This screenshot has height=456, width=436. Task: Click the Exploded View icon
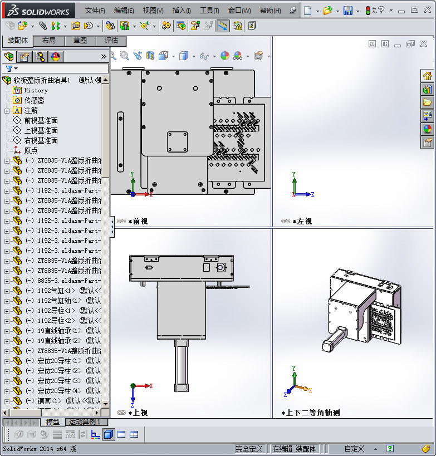(195, 26)
